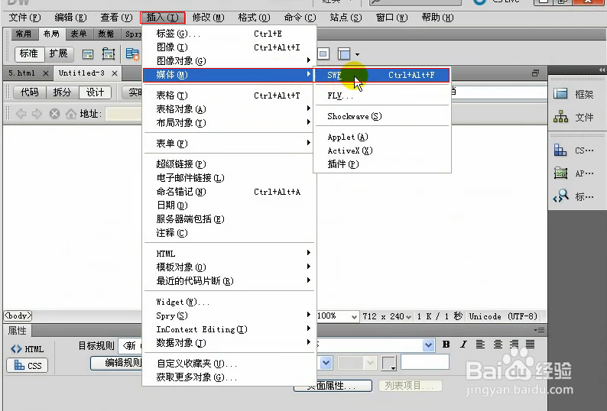Open the 框架 panel

pos(574,94)
